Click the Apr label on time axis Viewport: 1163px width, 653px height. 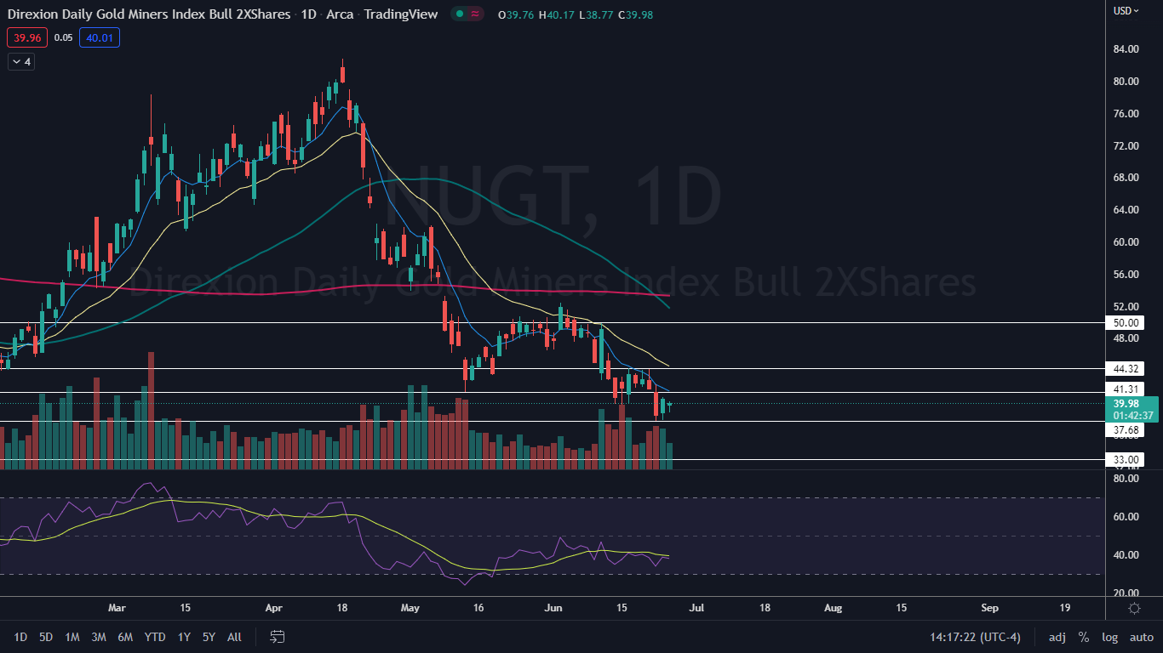(273, 609)
